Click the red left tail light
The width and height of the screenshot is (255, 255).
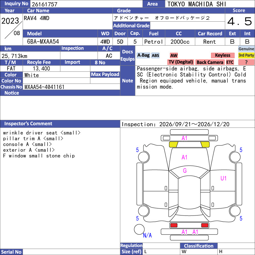(174, 225)
